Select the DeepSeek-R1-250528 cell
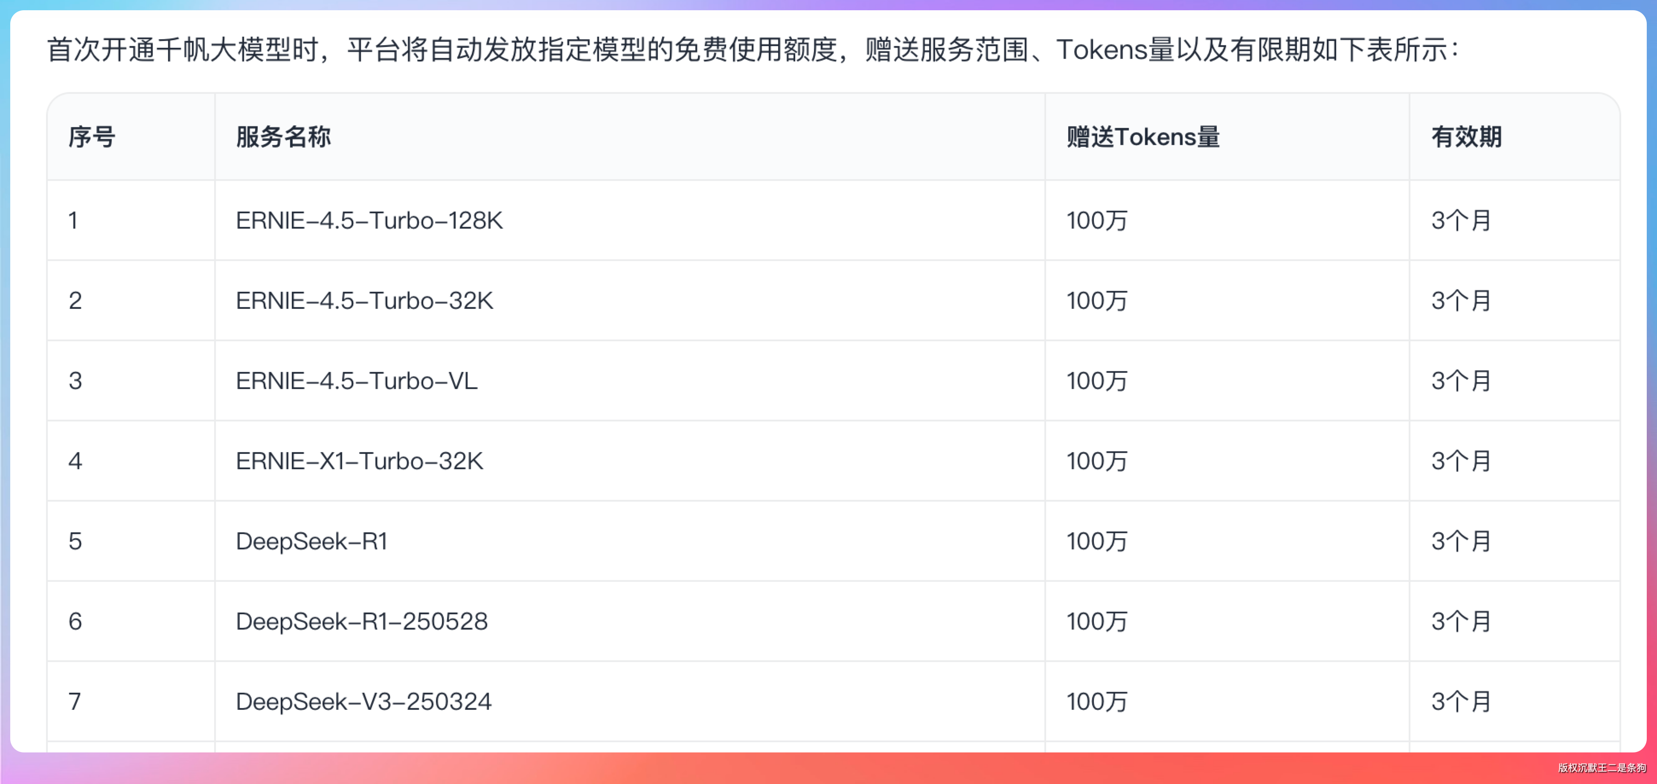 (x=361, y=621)
